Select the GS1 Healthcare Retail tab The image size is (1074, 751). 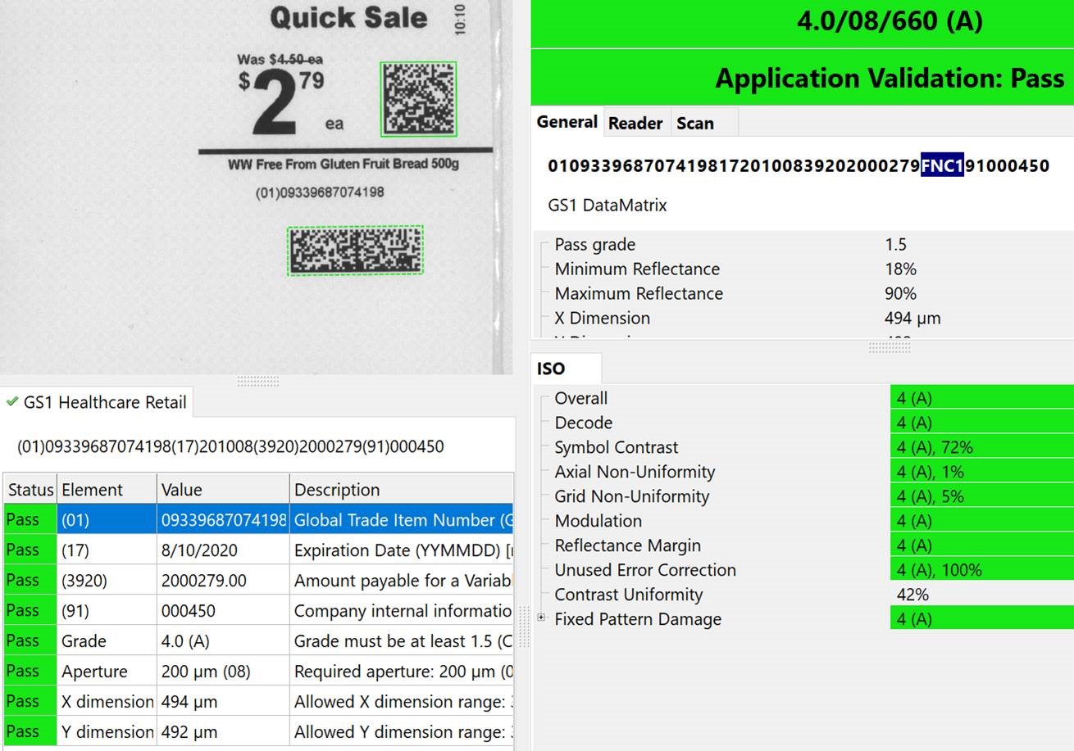pyautogui.click(x=97, y=402)
